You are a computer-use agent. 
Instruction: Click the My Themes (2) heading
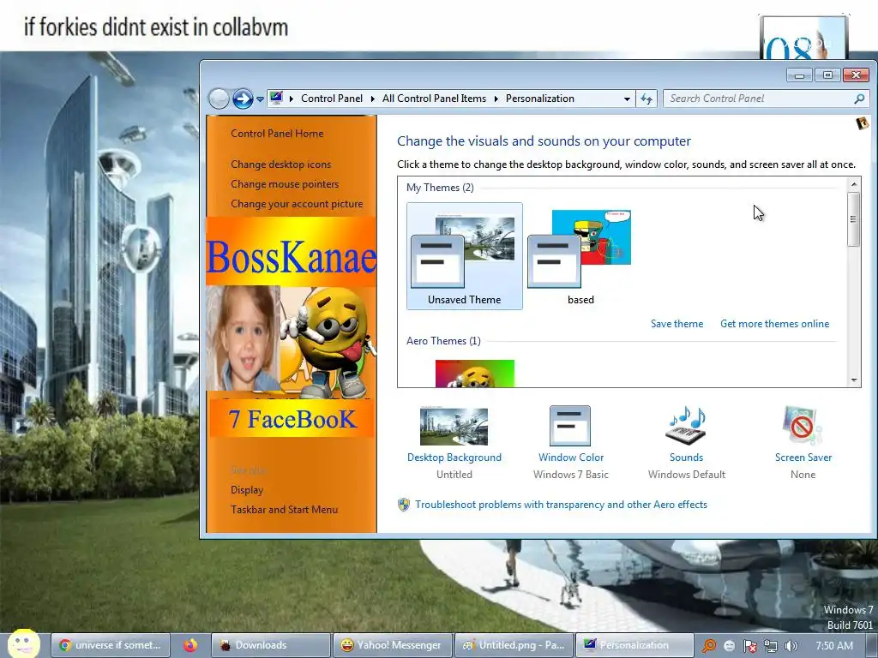point(440,188)
